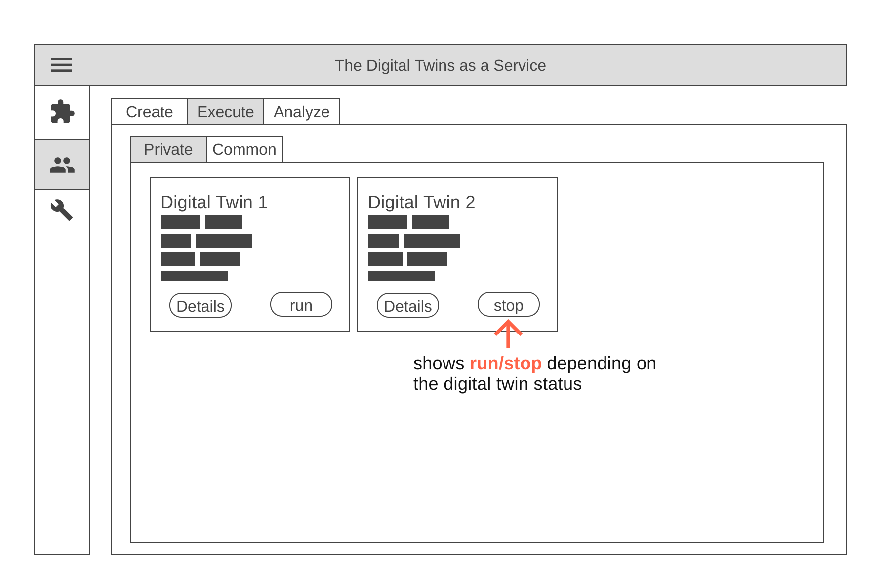Image resolution: width=888 pixels, height=584 pixels.
Task: Select the Private sub-tab
Action: [168, 149]
